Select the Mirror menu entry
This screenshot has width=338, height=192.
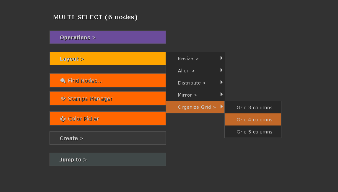click(x=195, y=95)
